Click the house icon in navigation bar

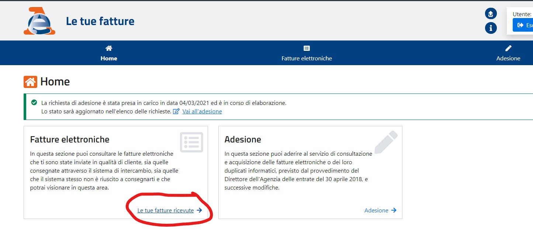pos(109,48)
